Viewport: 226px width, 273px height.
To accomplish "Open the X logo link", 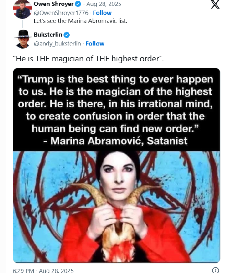I will [215, 4].
